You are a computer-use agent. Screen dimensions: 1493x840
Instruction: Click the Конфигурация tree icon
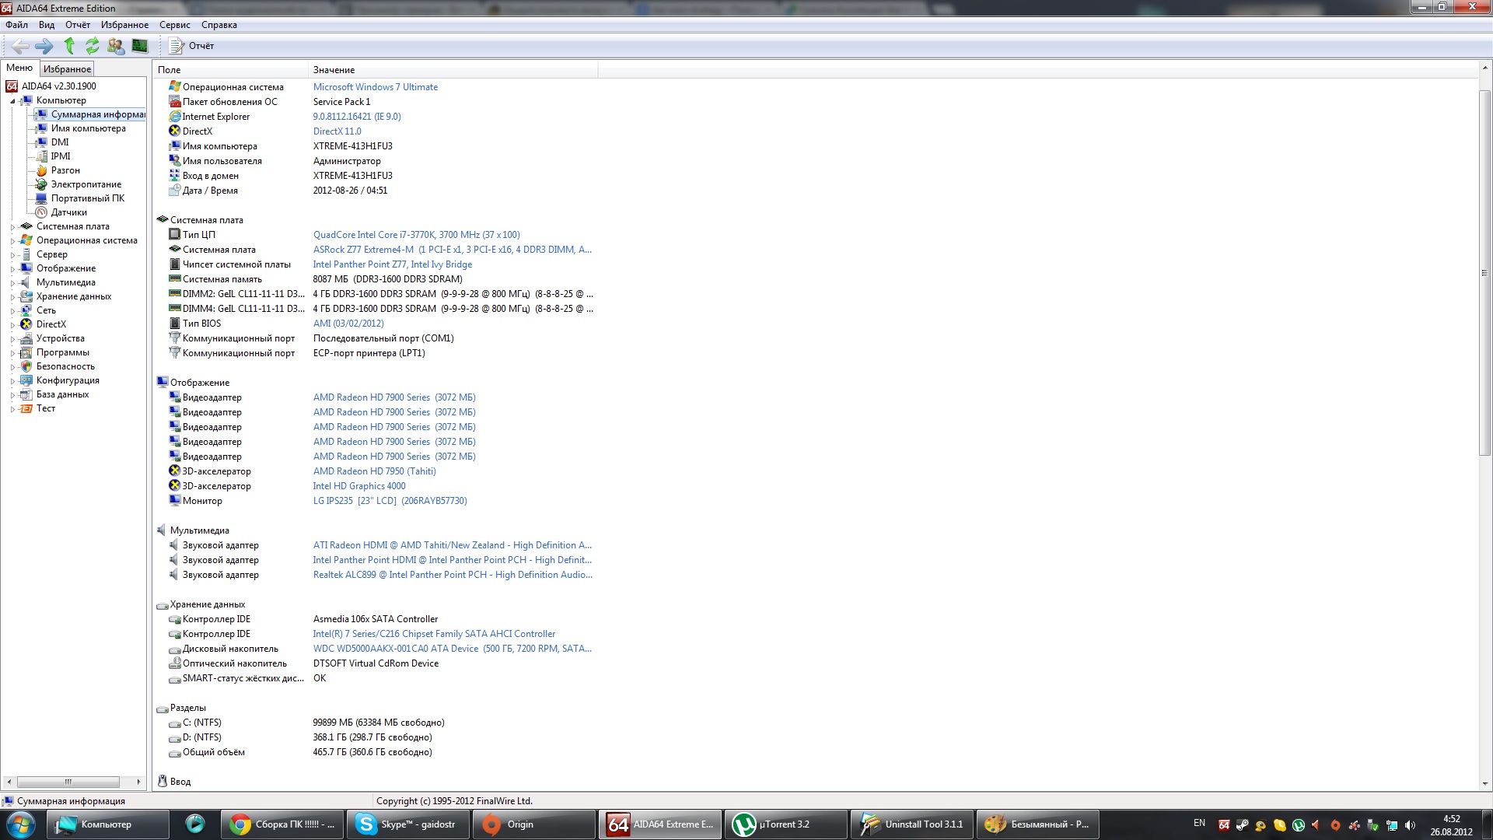pyautogui.click(x=26, y=380)
